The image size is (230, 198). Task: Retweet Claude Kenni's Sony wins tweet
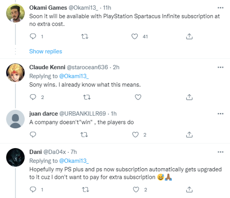(x=87, y=97)
